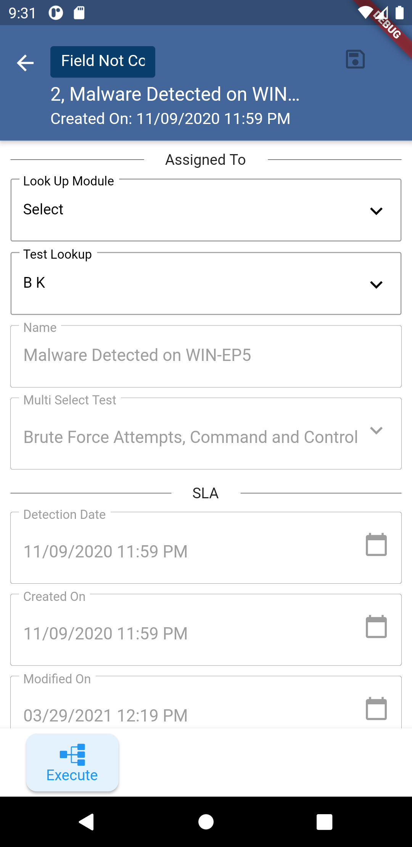Tap the Field Not Co label button
The width and height of the screenshot is (412, 847).
click(103, 61)
